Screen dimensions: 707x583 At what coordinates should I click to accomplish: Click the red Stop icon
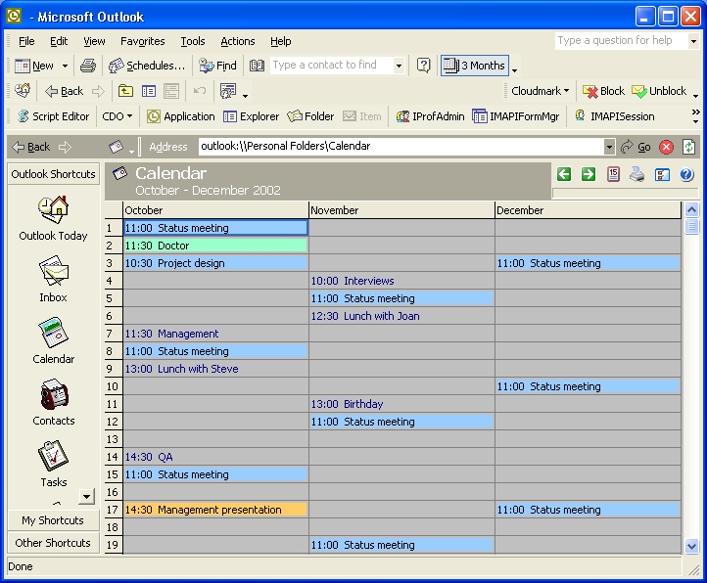point(666,147)
